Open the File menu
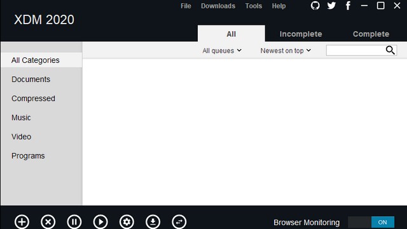This screenshot has height=229, width=407. point(186,6)
